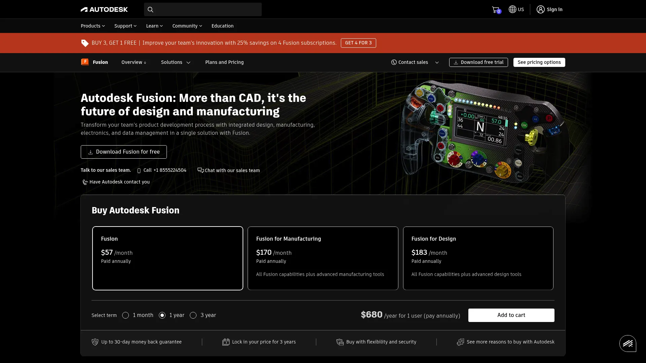Open the Autodesk assistant floating icon
Image resolution: width=646 pixels, height=363 pixels.
(x=627, y=344)
